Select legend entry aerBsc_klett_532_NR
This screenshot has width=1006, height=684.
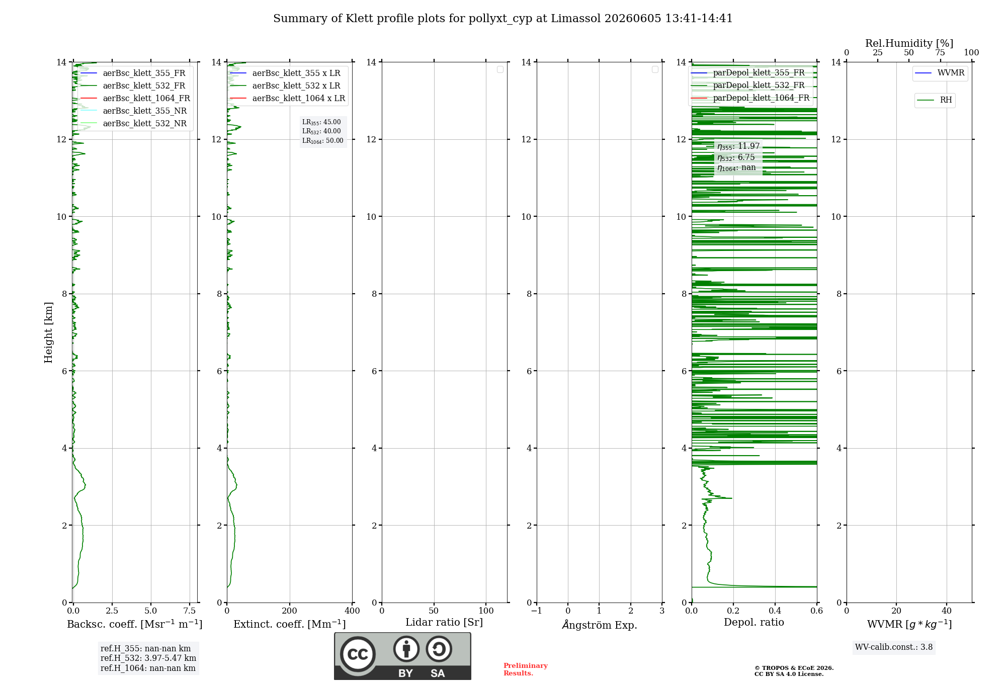pyautogui.click(x=145, y=124)
